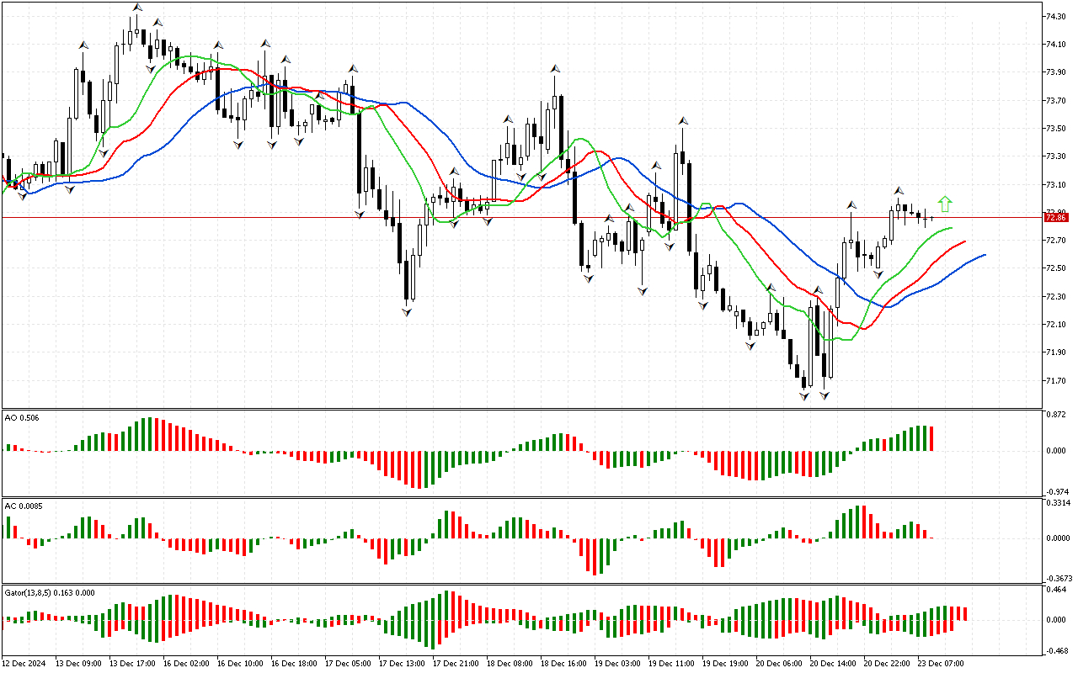Select the AO scale minimum -0.974
Image resolution: width=1078 pixels, height=673 pixels.
click(1055, 491)
